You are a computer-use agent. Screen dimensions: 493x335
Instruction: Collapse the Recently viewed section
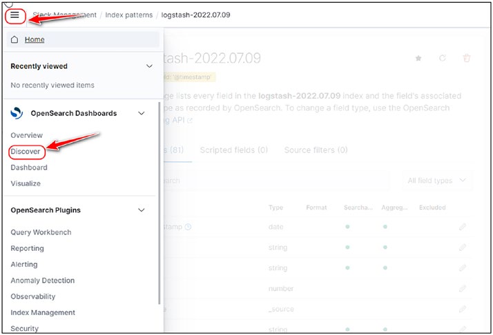coord(149,66)
